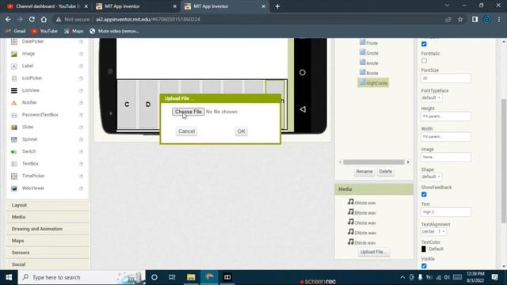The width and height of the screenshot is (507, 285).
Task: Select PasswordTextBox component icon
Action: coord(14,115)
